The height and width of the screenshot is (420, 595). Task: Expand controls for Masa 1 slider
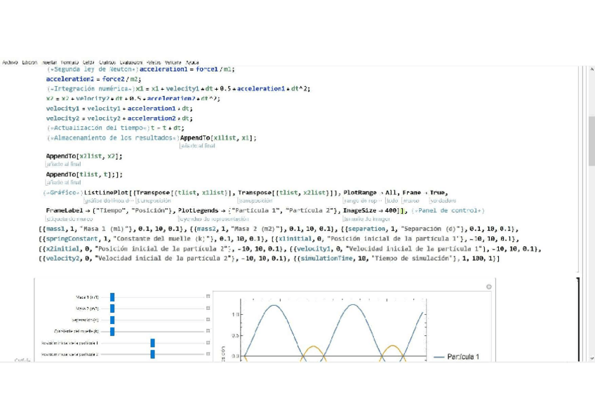pyautogui.click(x=208, y=297)
